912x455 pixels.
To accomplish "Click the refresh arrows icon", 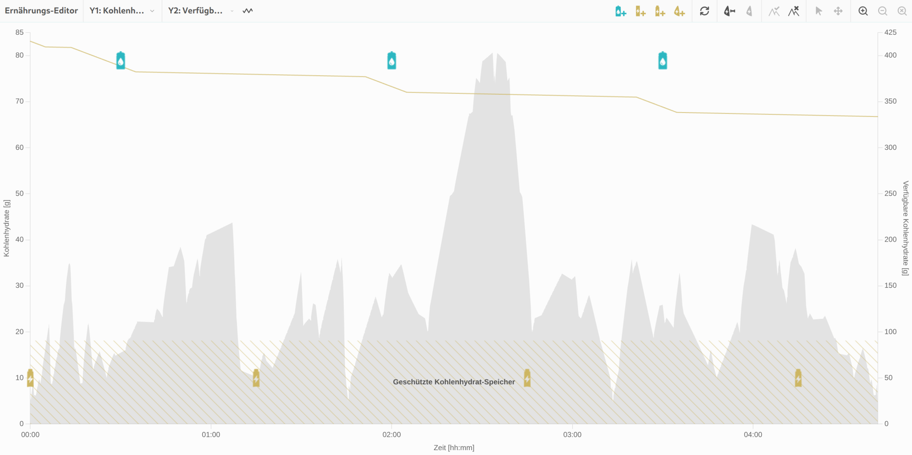I will [x=704, y=11].
